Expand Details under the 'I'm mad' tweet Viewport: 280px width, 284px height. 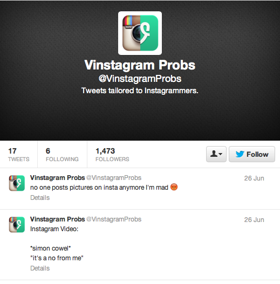[40, 198]
